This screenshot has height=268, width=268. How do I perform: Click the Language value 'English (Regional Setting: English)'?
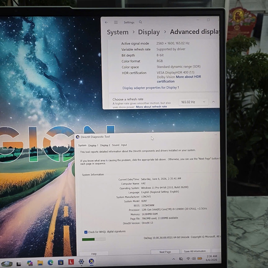160,192
